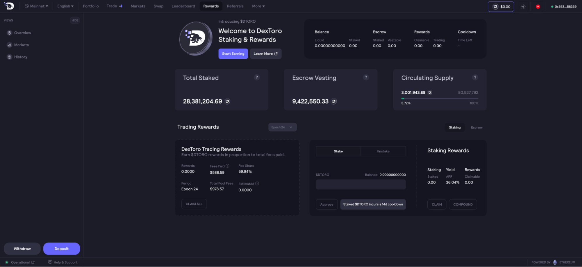Click the Withdraw button
The height and width of the screenshot is (267, 582).
pyautogui.click(x=22, y=249)
